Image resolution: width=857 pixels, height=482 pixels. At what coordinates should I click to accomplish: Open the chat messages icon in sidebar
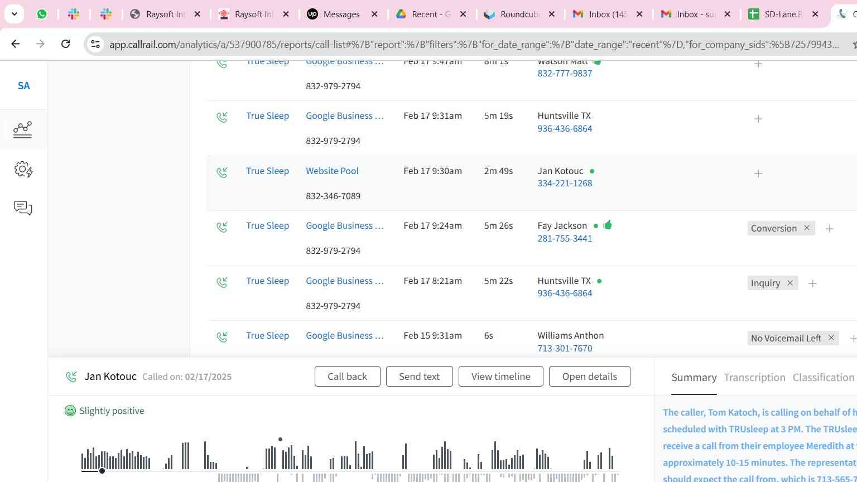point(23,208)
